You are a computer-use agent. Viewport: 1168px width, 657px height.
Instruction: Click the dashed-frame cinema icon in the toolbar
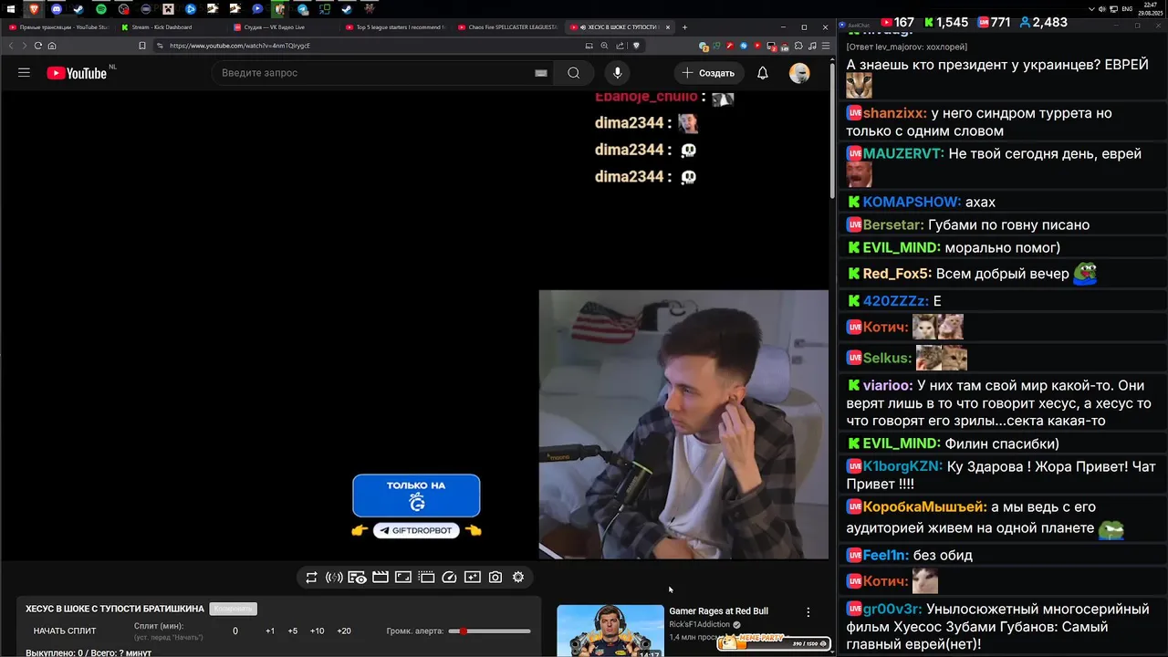coord(426,577)
